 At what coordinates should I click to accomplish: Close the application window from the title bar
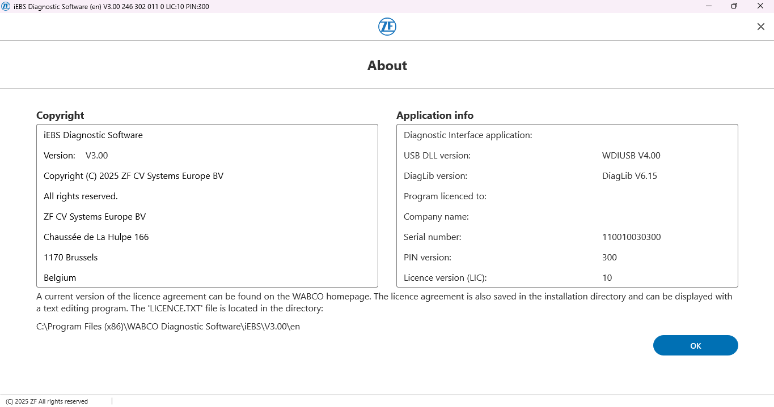[x=760, y=6]
